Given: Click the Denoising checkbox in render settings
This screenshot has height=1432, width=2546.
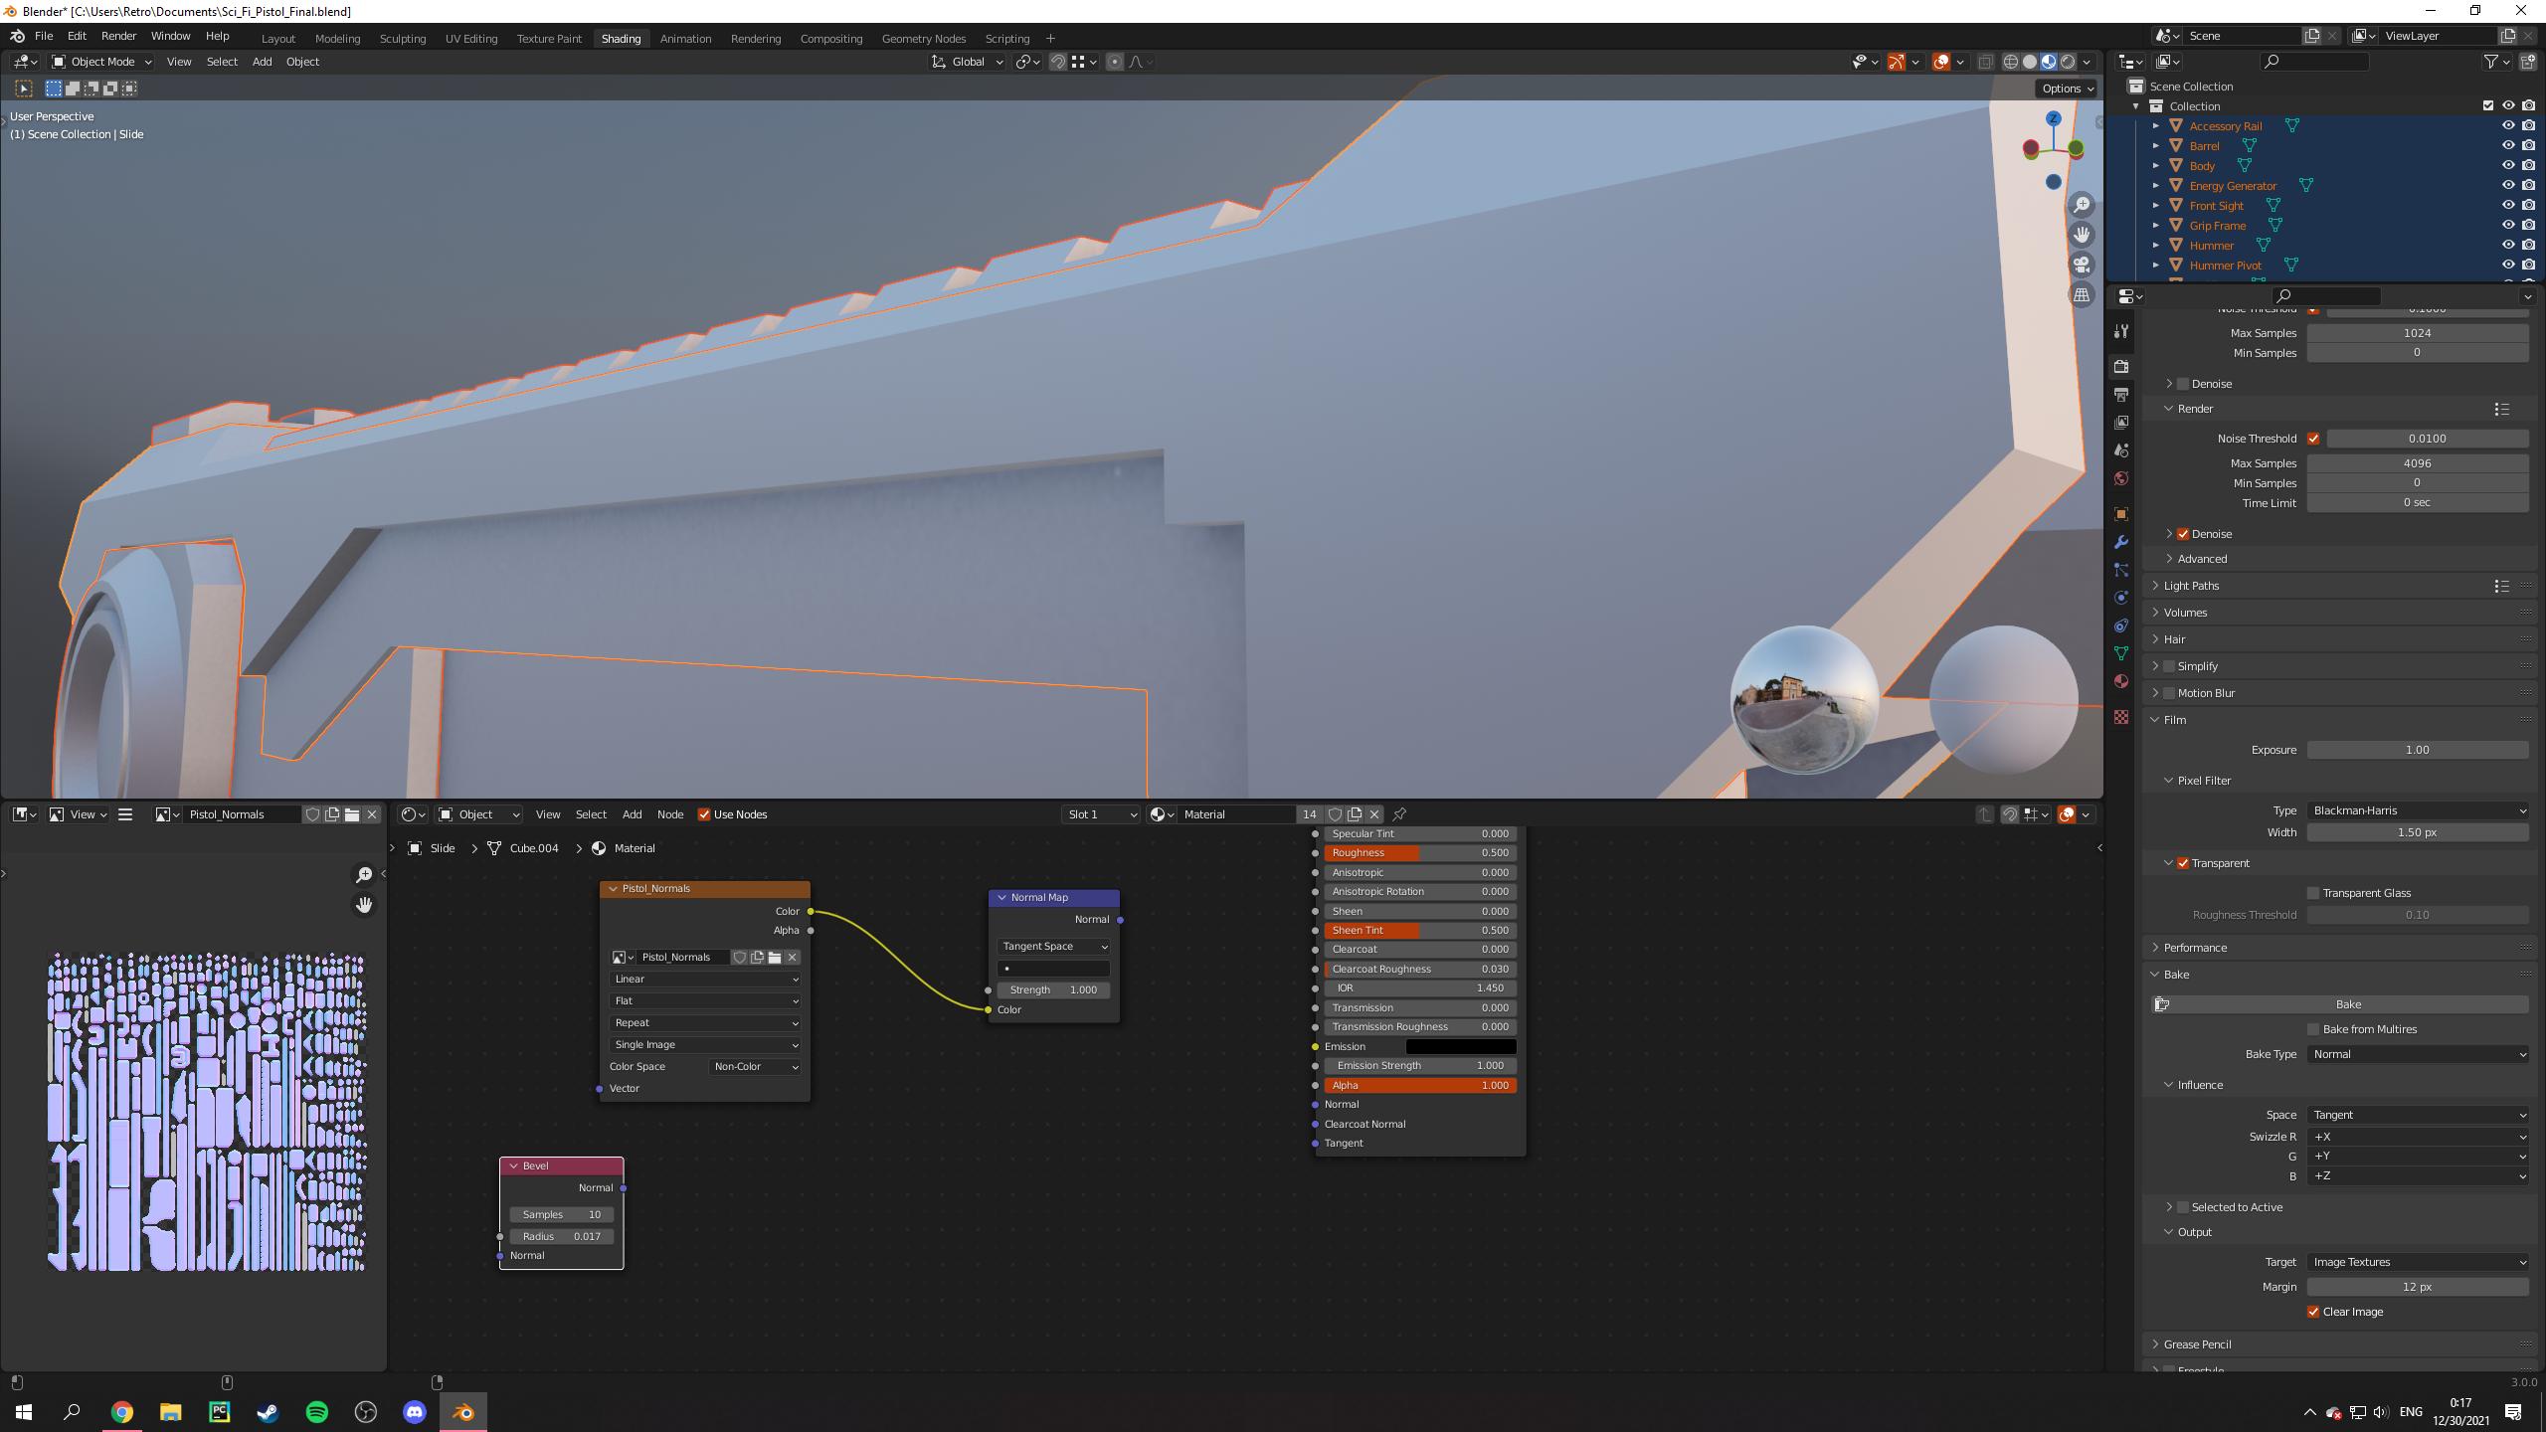Looking at the screenshot, I should [2182, 533].
